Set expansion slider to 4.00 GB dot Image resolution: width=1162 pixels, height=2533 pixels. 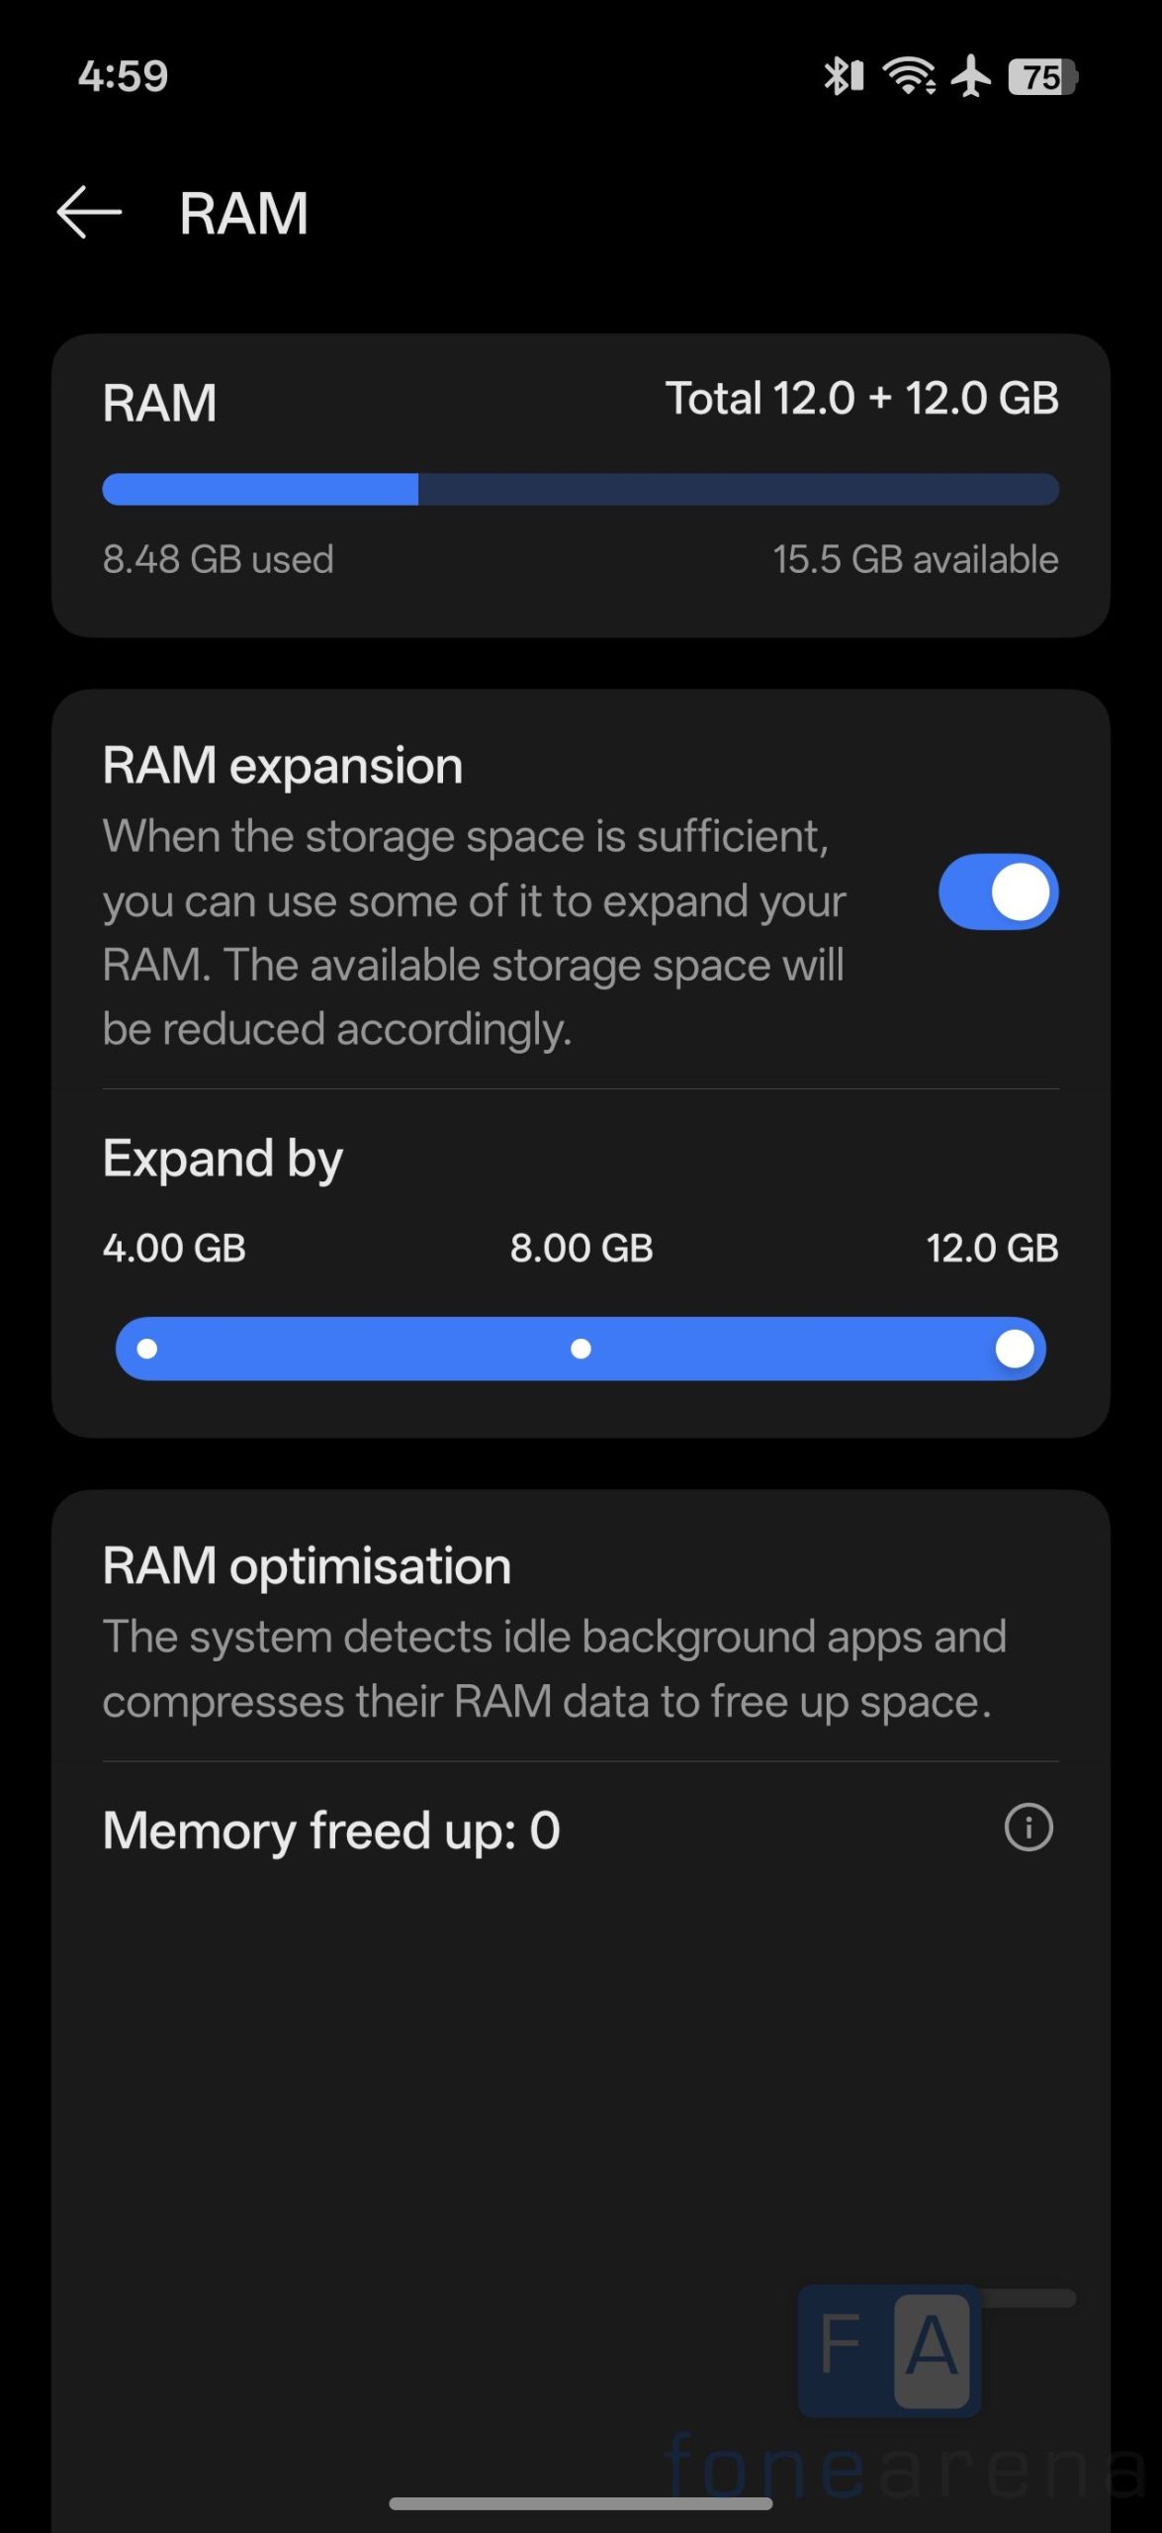[x=147, y=1349]
